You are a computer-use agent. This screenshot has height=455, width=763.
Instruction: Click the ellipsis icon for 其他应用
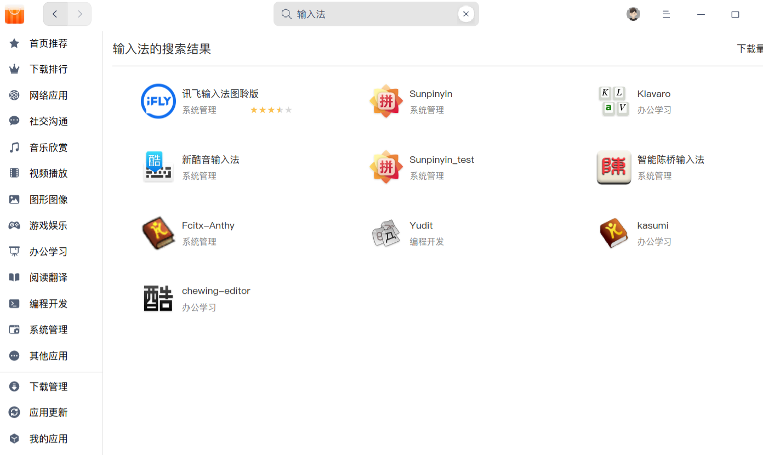click(14, 356)
